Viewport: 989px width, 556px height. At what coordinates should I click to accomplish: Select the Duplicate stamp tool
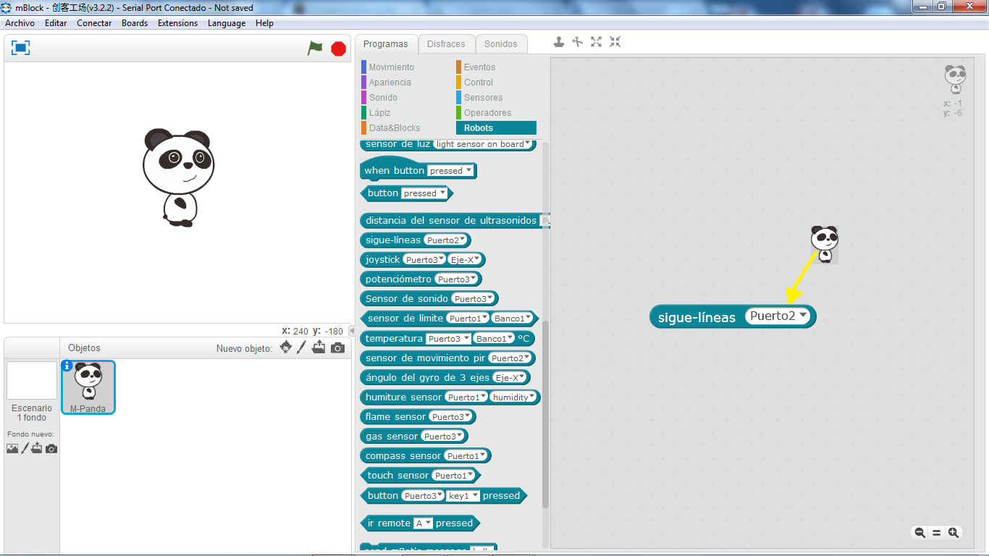coord(559,42)
